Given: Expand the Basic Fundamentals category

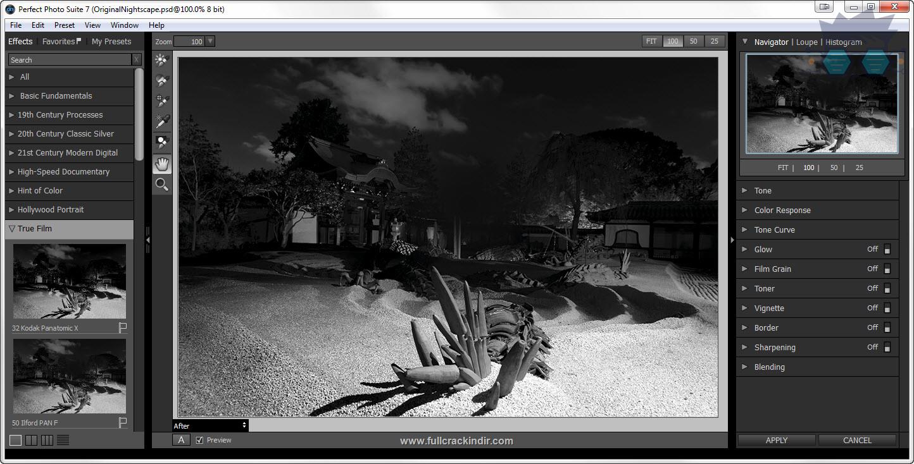Looking at the screenshot, I should point(69,96).
